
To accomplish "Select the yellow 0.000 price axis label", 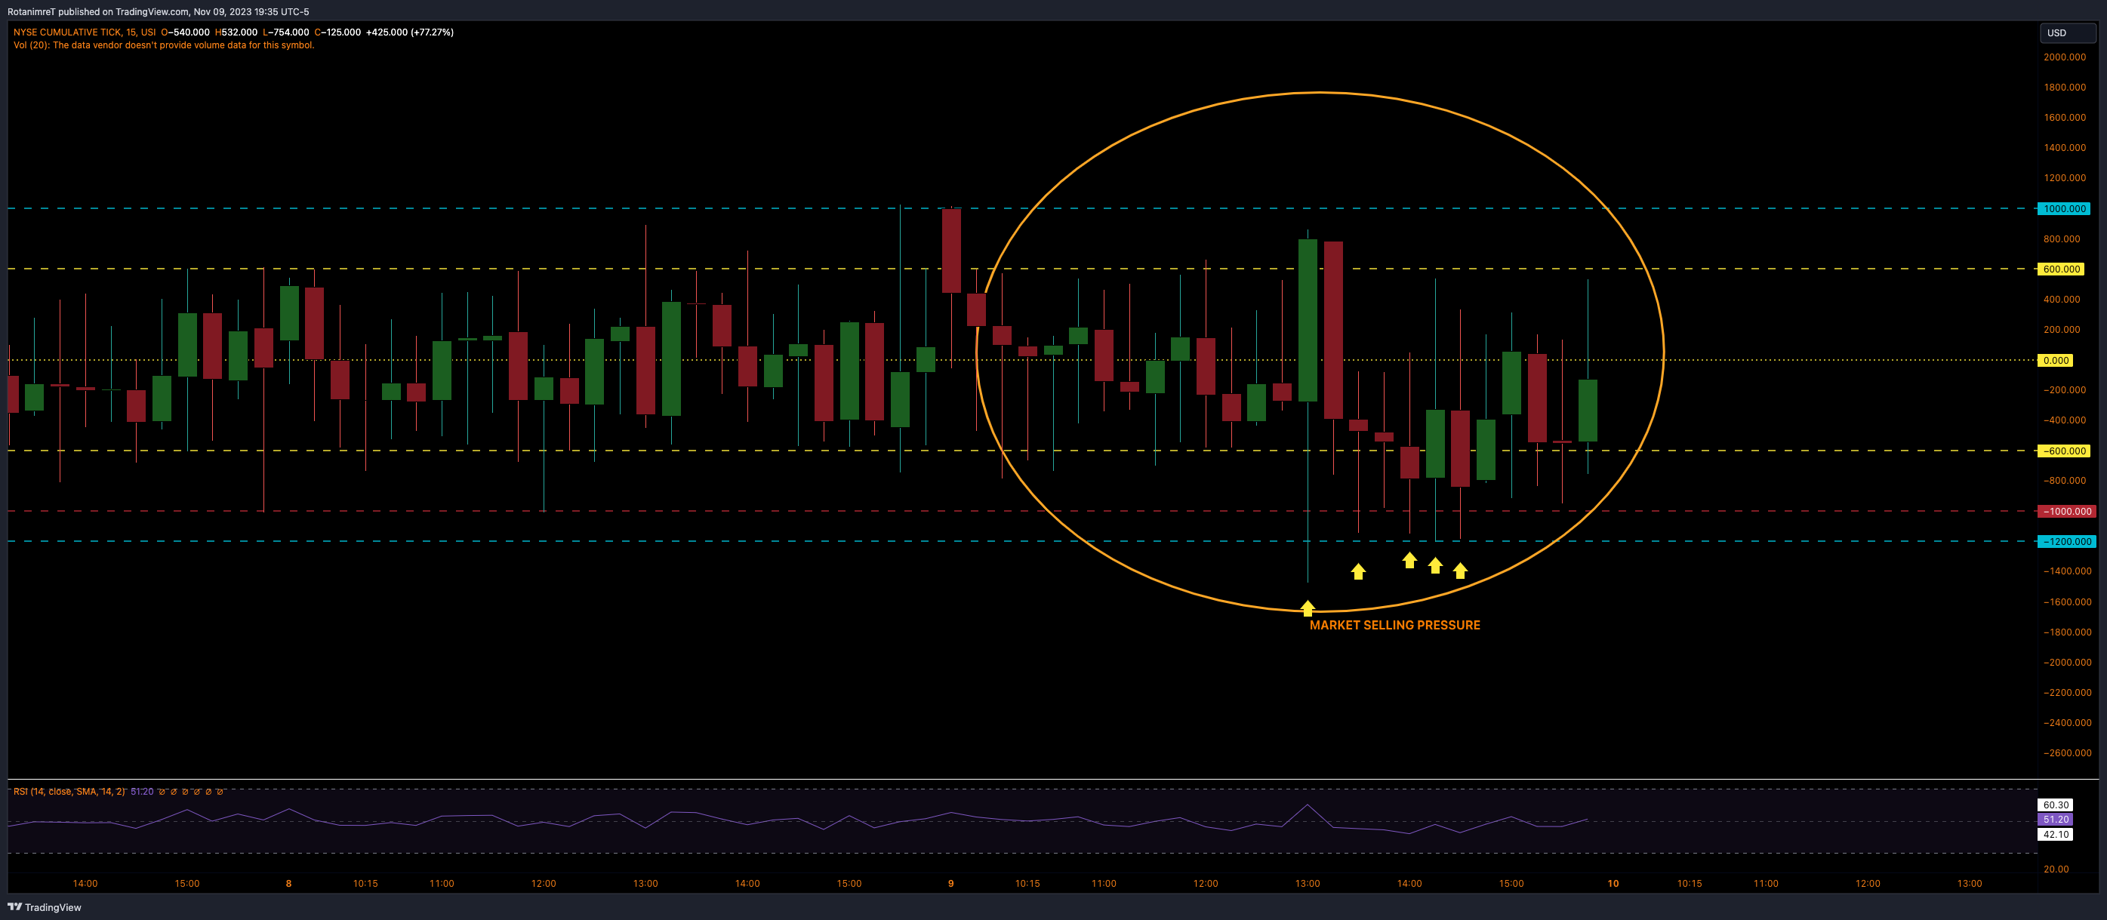I will (2055, 360).
